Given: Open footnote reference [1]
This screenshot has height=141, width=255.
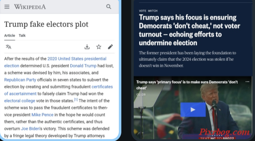Looking at the screenshot, I should [76, 99].
